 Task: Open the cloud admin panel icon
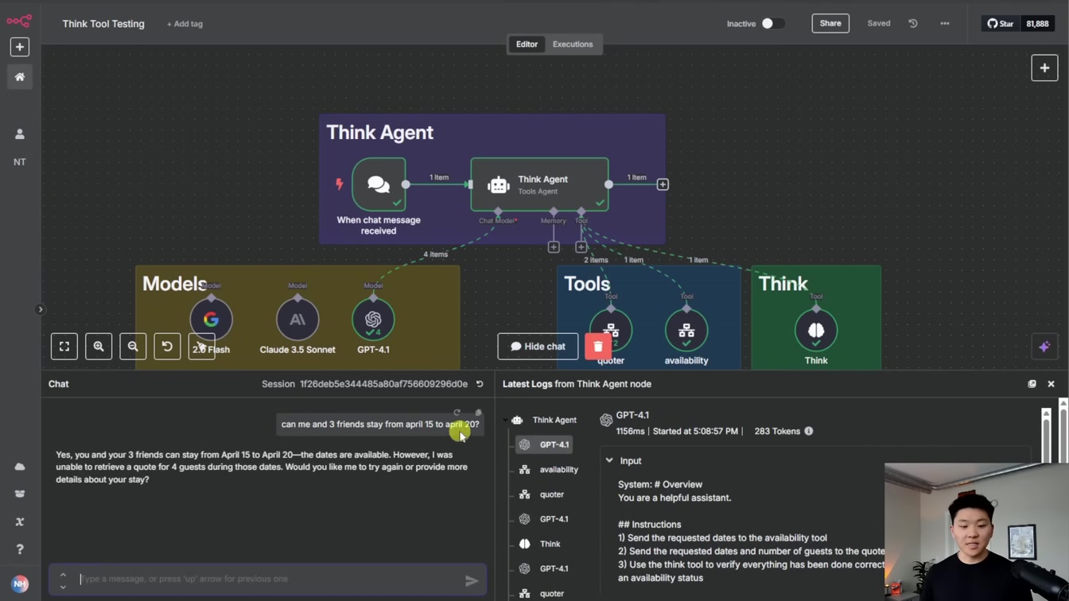[x=20, y=467]
